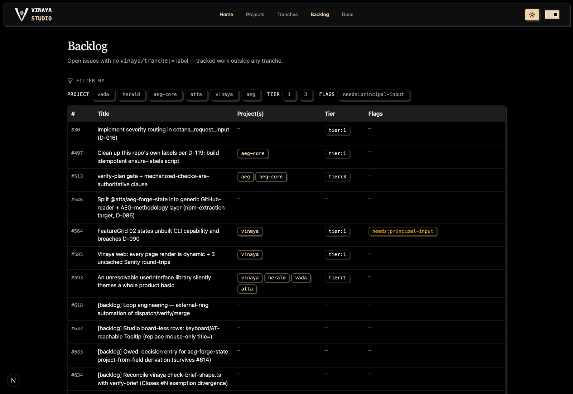Click issue number #30

coord(76,130)
